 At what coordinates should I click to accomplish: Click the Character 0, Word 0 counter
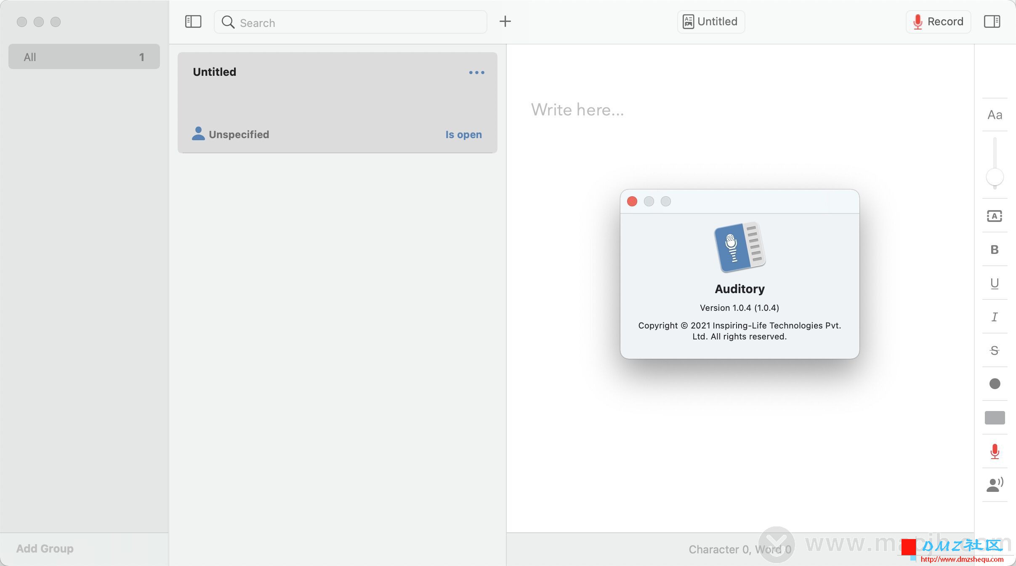(x=739, y=549)
